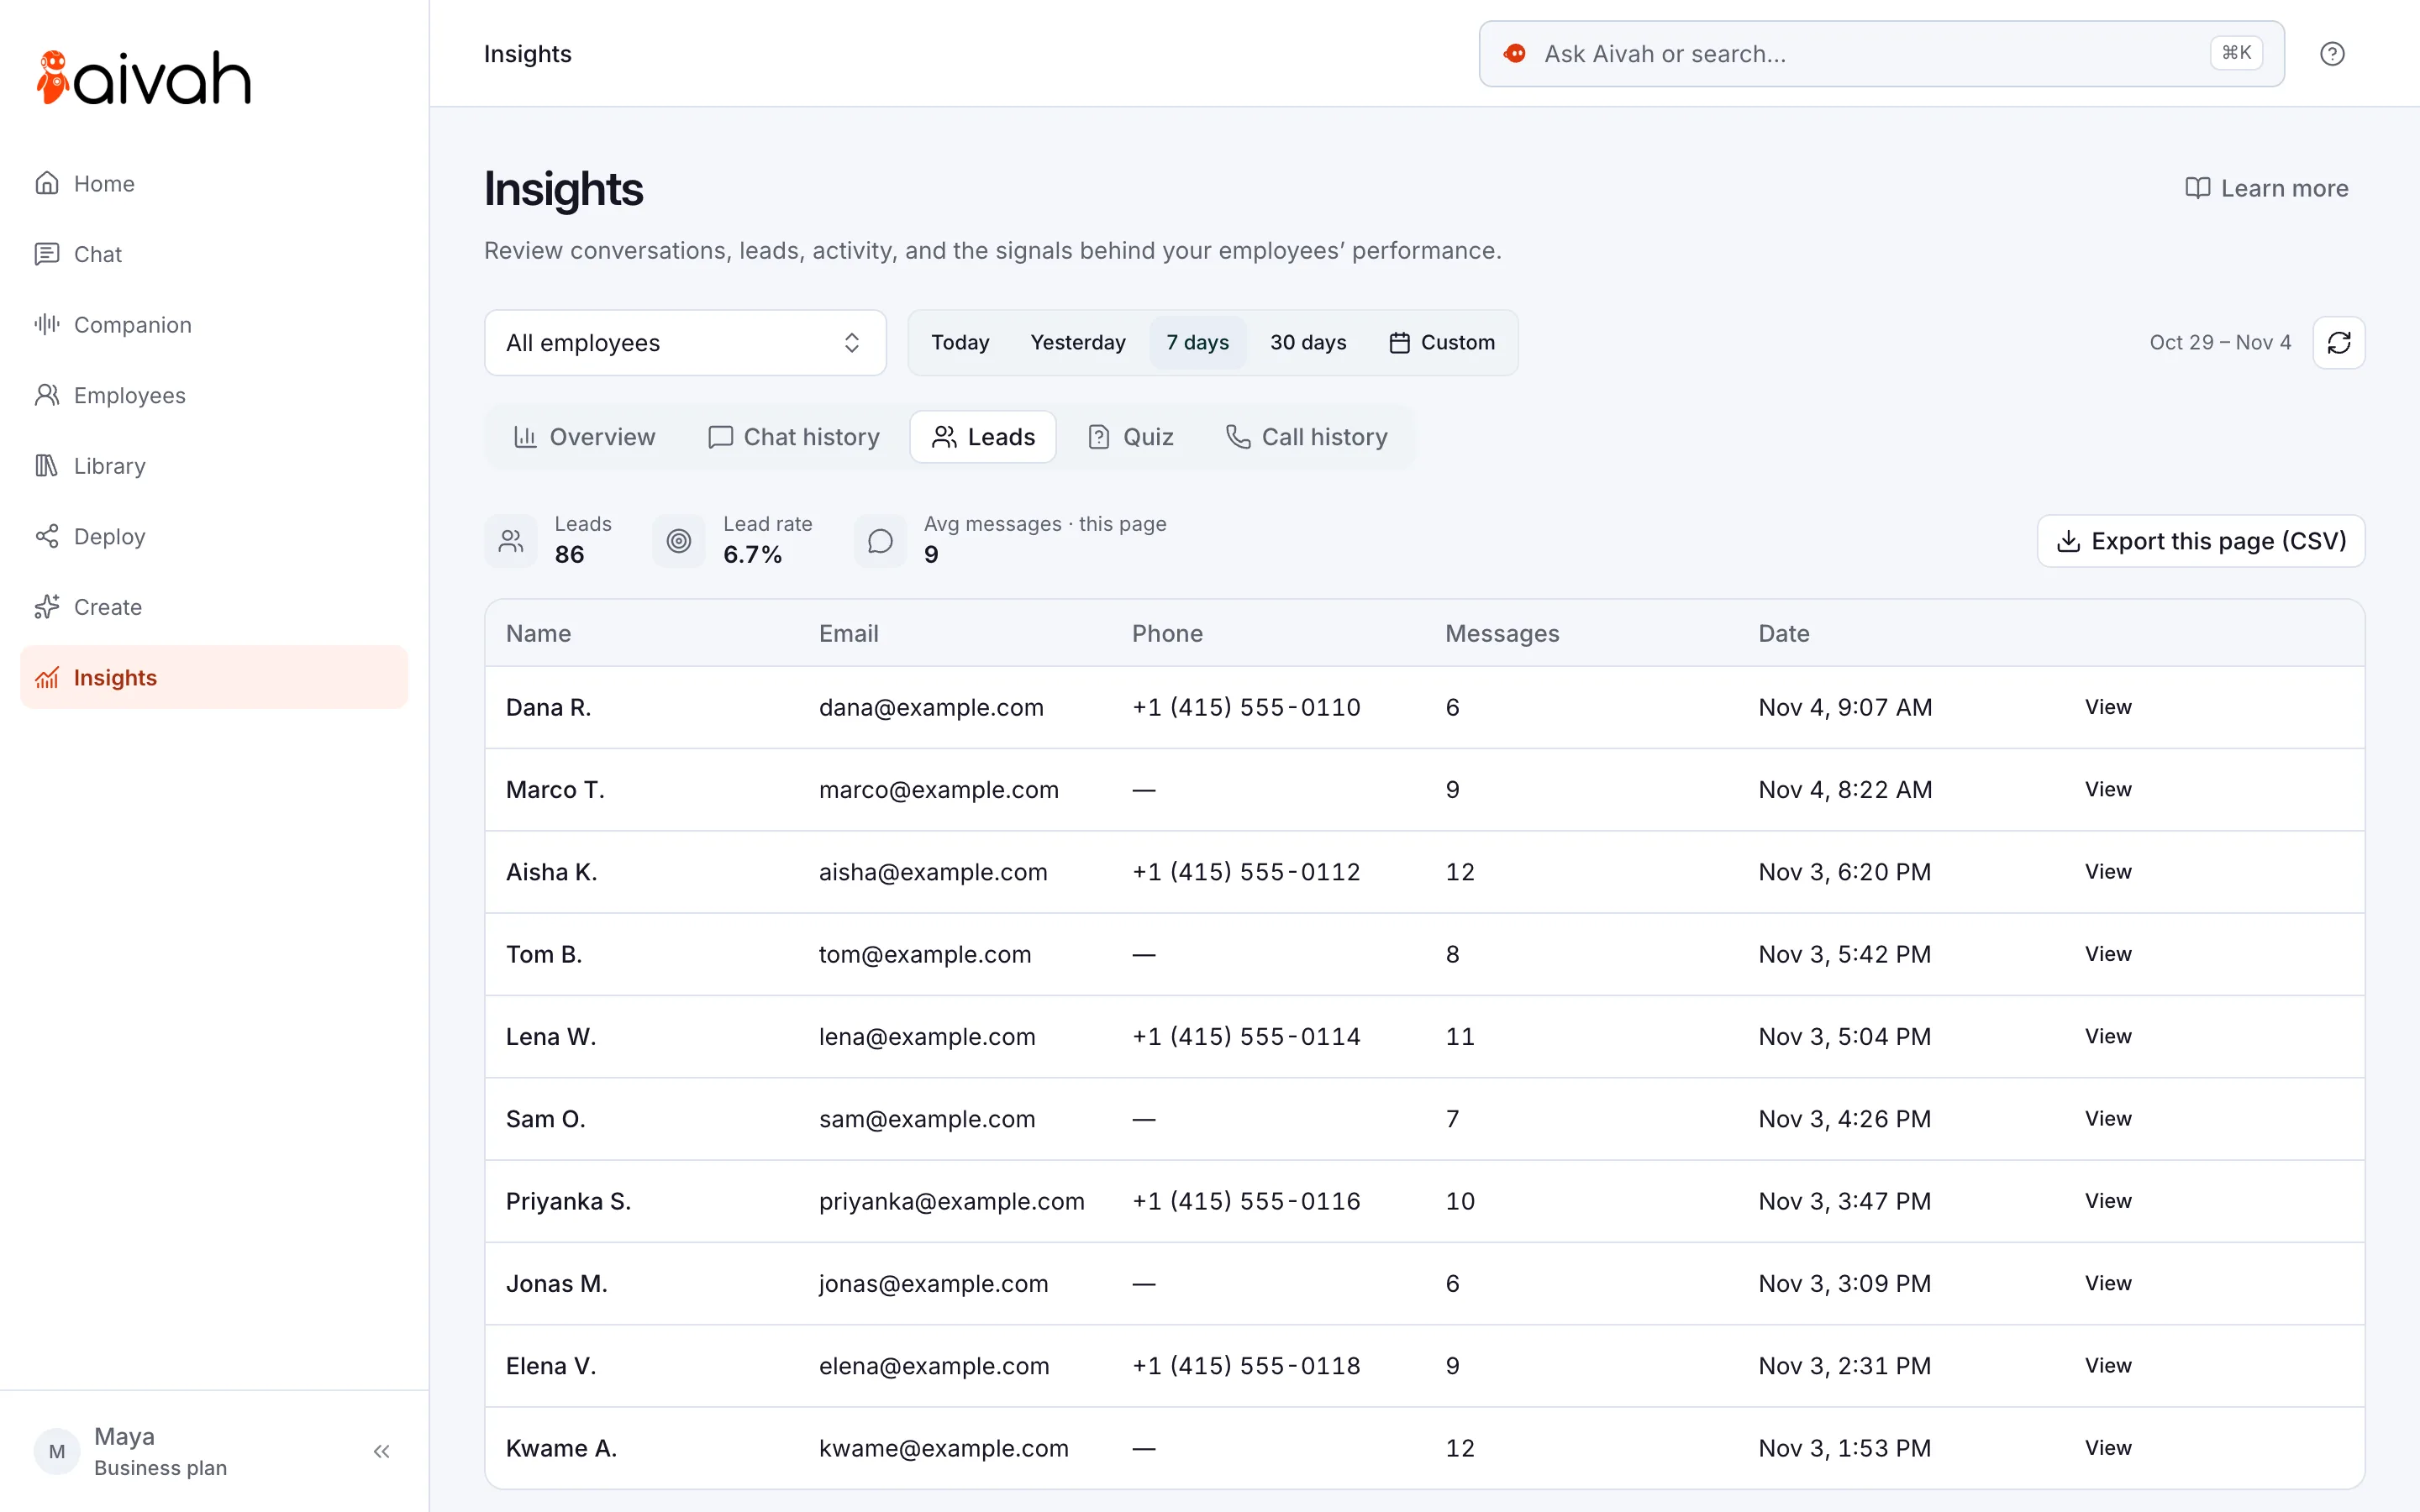The width and height of the screenshot is (2420, 1512).
Task: Open the Custom date picker
Action: point(1442,343)
